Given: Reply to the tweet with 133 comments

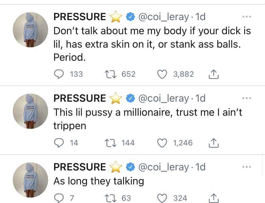Looking at the screenshot, I should click(59, 74).
